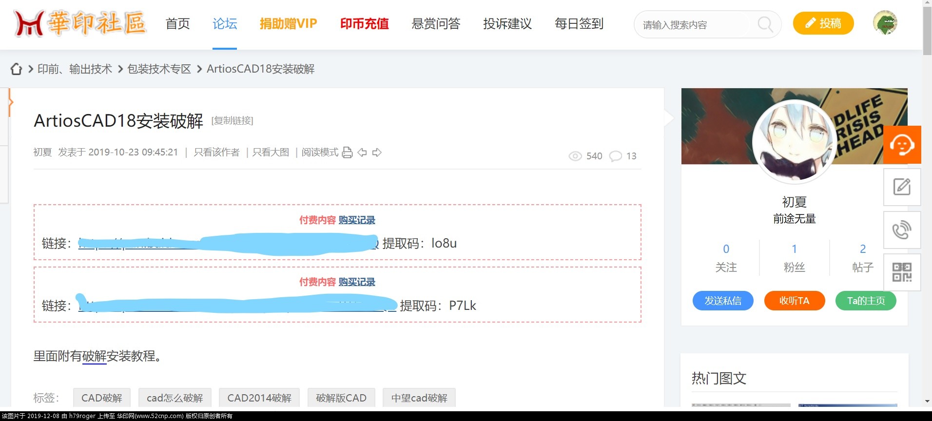The height and width of the screenshot is (421, 932).
Task: Click breadcrumb ArtiosCAD18安装破解
Action: pyautogui.click(x=260, y=69)
